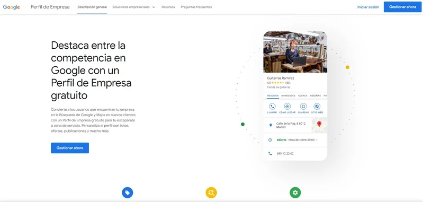The height and width of the screenshot is (202, 423).
Task: Go to the Preguntas frecuentes page
Action: pyautogui.click(x=196, y=7)
